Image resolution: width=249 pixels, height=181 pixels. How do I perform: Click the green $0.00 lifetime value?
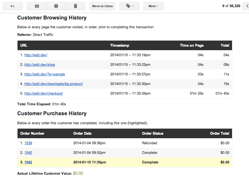click(x=78, y=173)
